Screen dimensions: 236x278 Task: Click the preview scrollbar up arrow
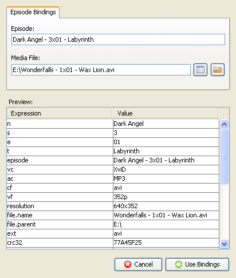(224, 124)
